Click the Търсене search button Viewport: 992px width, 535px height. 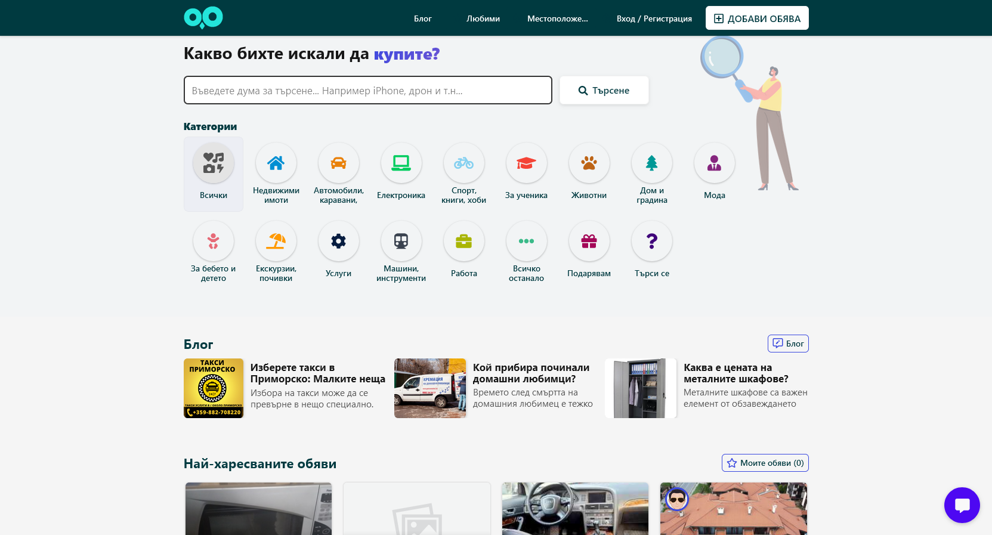(x=604, y=91)
